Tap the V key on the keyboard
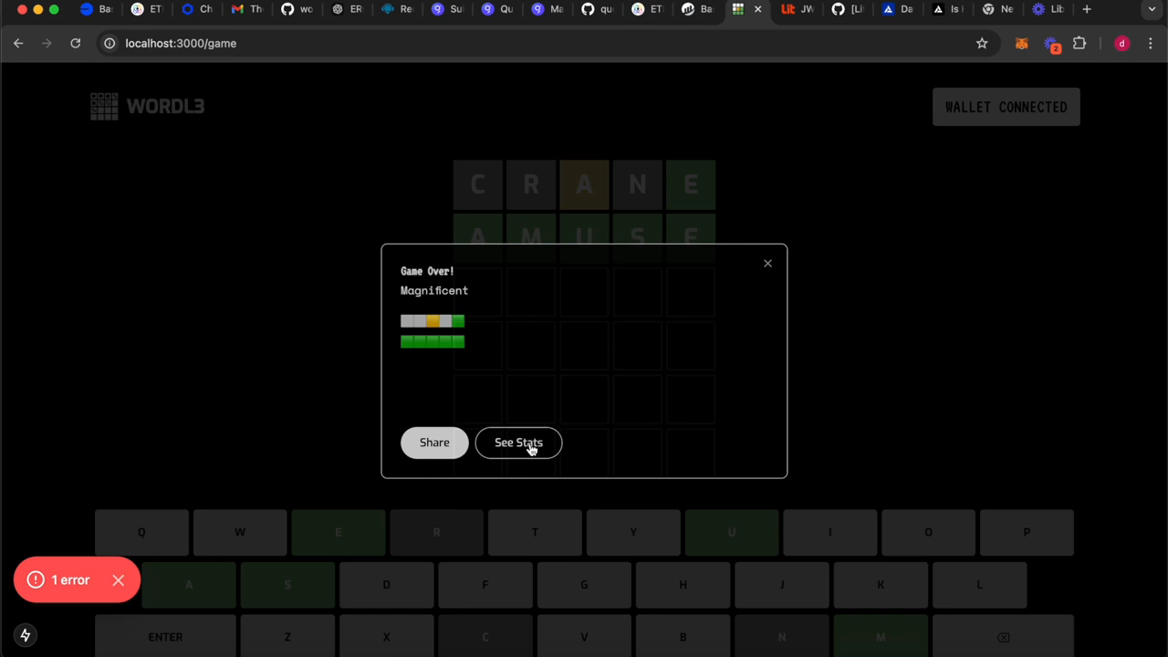1168x657 pixels. [x=584, y=637]
